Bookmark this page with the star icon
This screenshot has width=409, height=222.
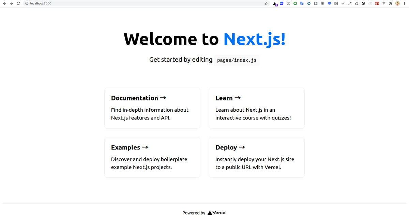(x=266, y=3)
